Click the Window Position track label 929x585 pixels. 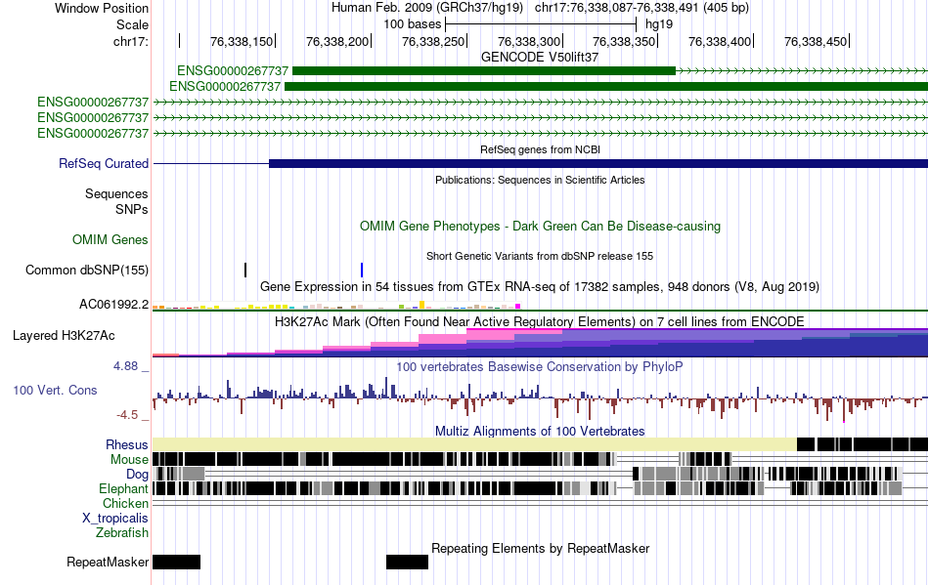point(102,8)
